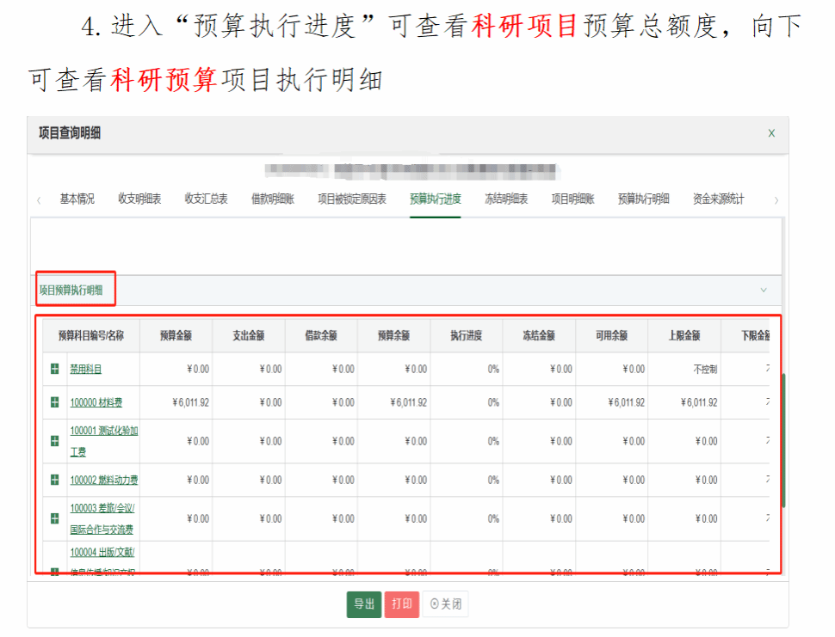Open the 100000 材料费 link
Viewport: 835px width, 637px height.
tap(96, 402)
